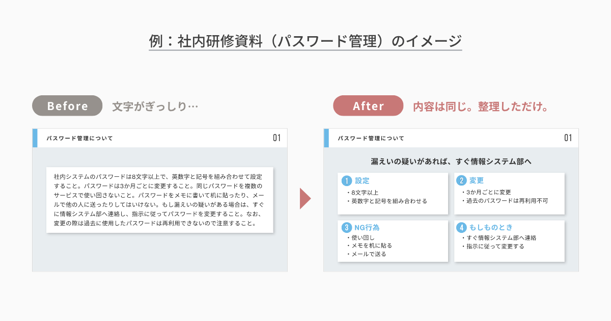Select page number 01 on the Before slide
The width and height of the screenshot is (611, 321).
(277, 138)
